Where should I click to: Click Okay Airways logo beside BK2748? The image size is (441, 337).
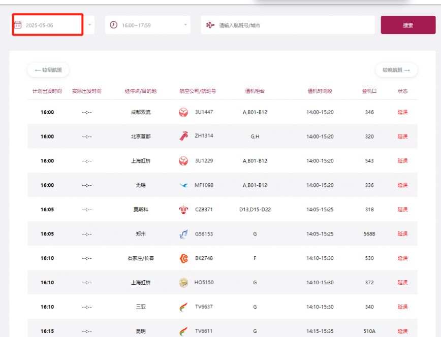[183, 258]
